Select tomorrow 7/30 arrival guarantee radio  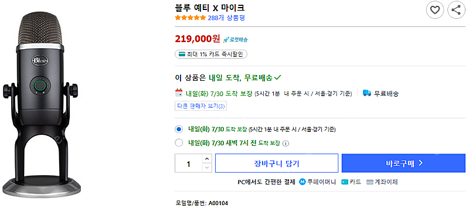pyautogui.click(x=179, y=129)
